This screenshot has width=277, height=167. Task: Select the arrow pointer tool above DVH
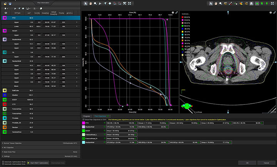coord(85,3)
